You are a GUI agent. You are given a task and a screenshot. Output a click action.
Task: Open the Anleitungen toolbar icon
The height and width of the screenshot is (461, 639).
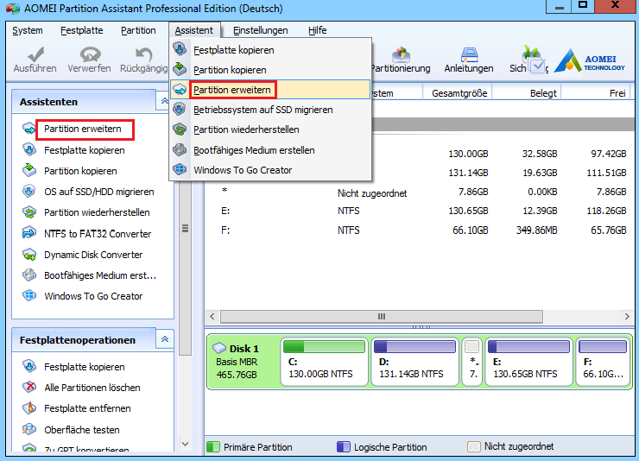[470, 54]
